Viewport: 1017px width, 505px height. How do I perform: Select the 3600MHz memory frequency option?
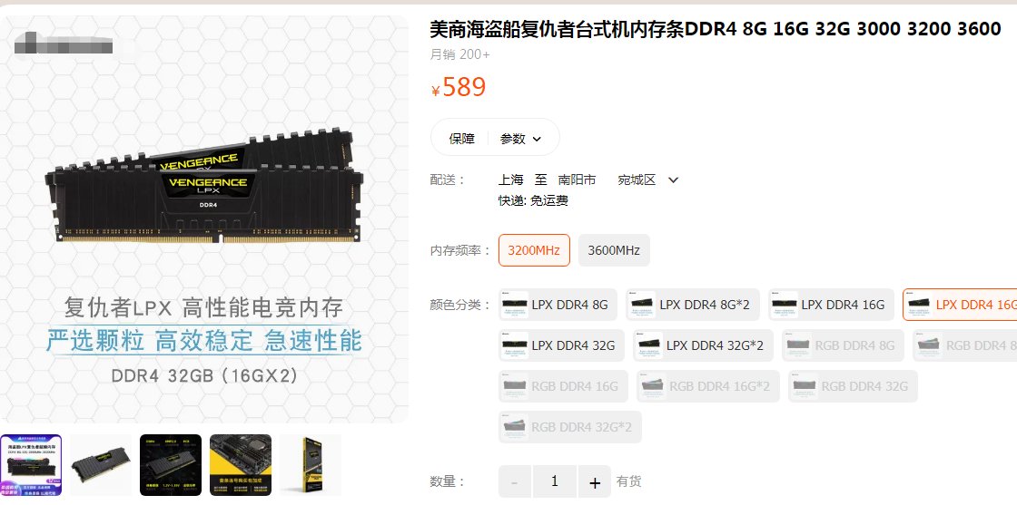614,250
